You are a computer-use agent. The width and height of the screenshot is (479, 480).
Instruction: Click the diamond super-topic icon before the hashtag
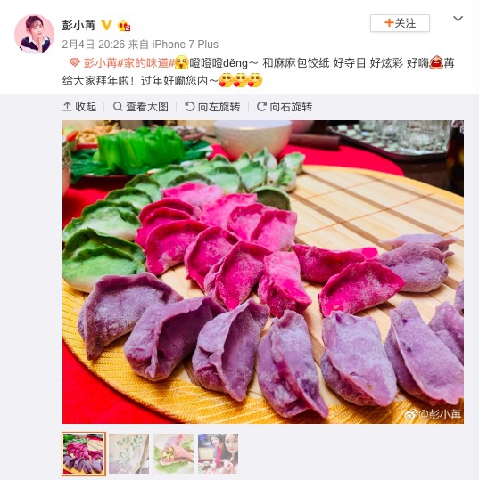pos(75,63)
